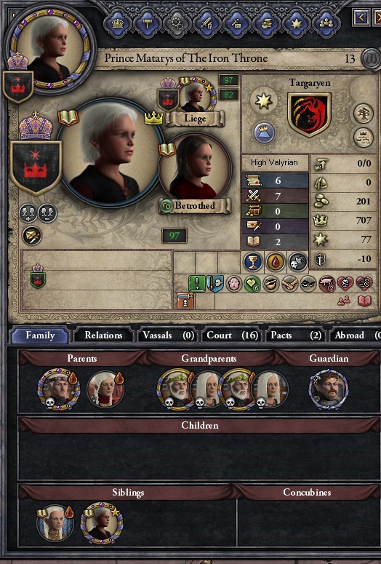Open the red book icon
This screenshot has width=381, height=564.
(x=364, y=301)
